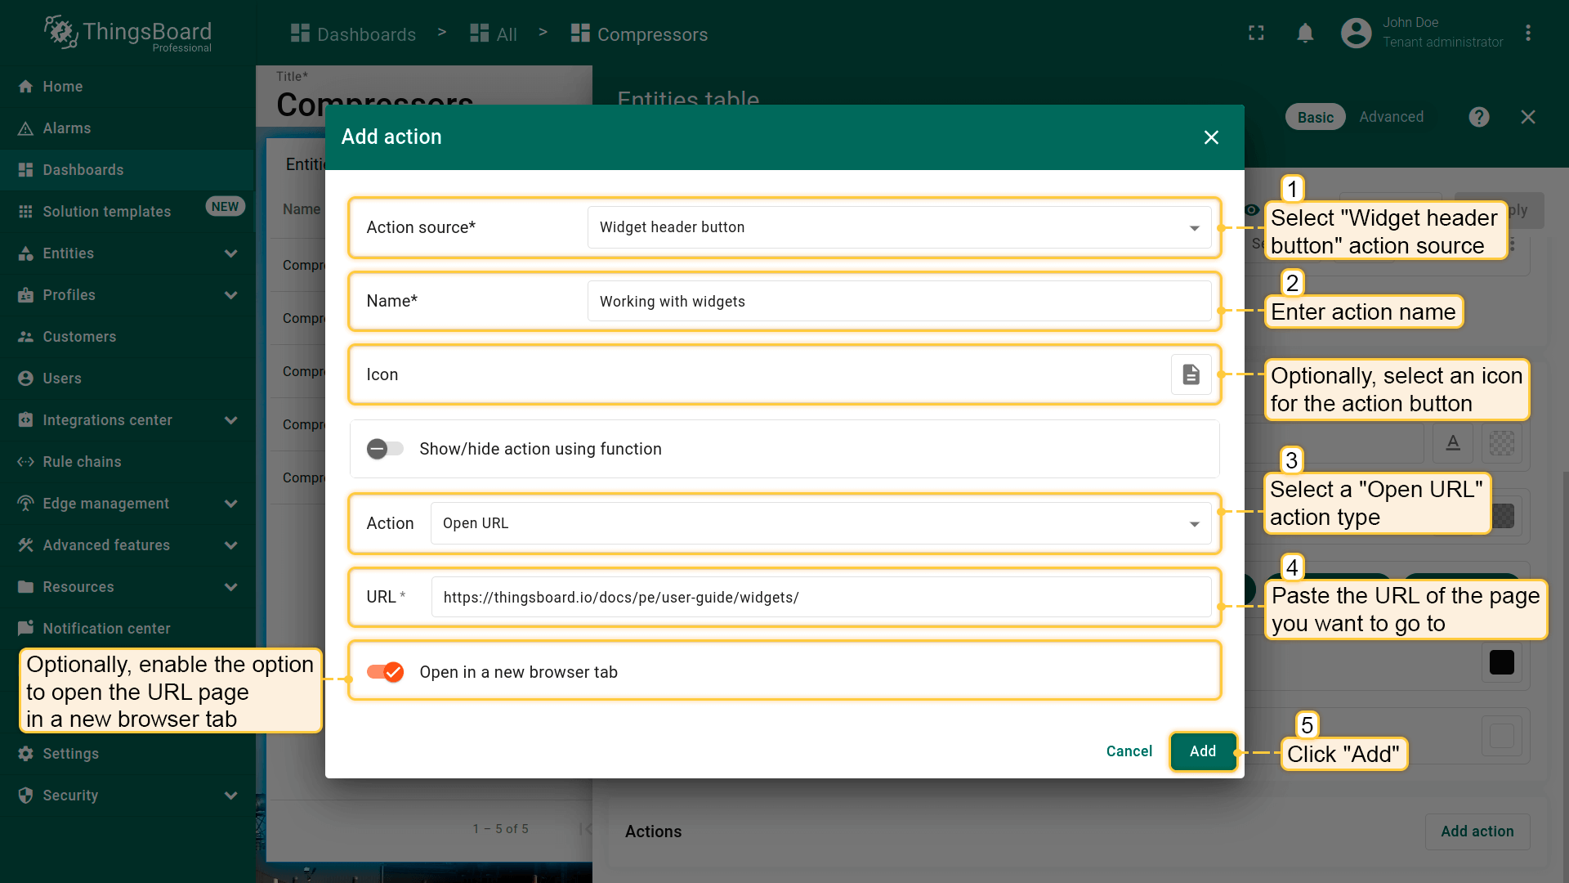Image resolution: width=1569 pixels, height=883 pixels.
Task: Toggle Show/hide action using function
Action: pyautogui.click(x=385, y=449)
